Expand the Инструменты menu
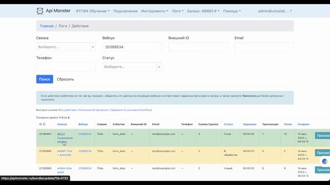This screenshot has width=330, height=185. [155, 11]
